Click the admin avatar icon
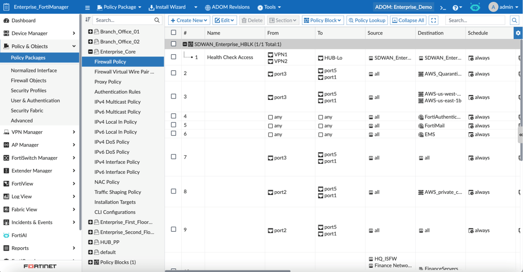The height and width of the screenshot is (272, 523). pyautogui.click(x=493, y=7)
